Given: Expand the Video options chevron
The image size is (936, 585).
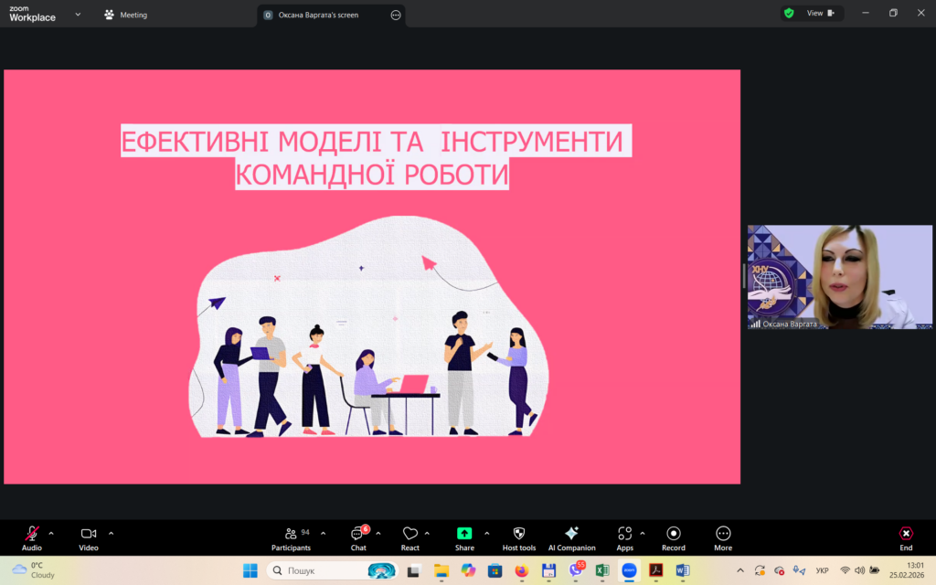Looking at the screenshot, I should click(x=112, y=533).
